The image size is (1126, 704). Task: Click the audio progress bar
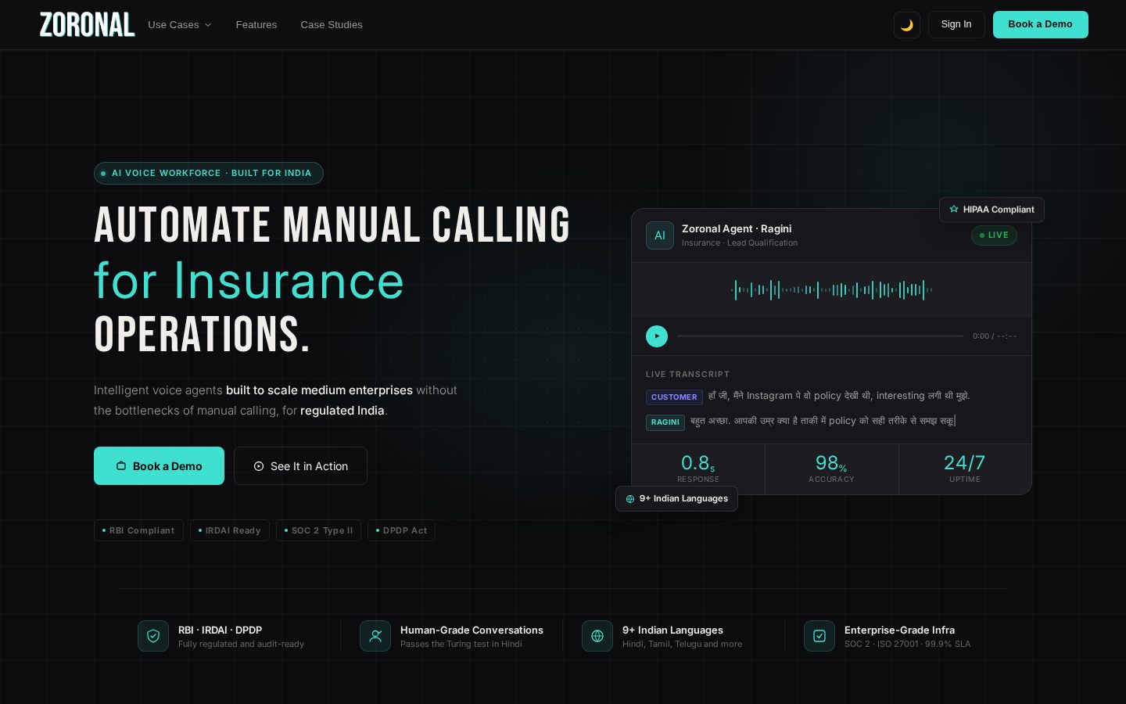tap(820, 336)
